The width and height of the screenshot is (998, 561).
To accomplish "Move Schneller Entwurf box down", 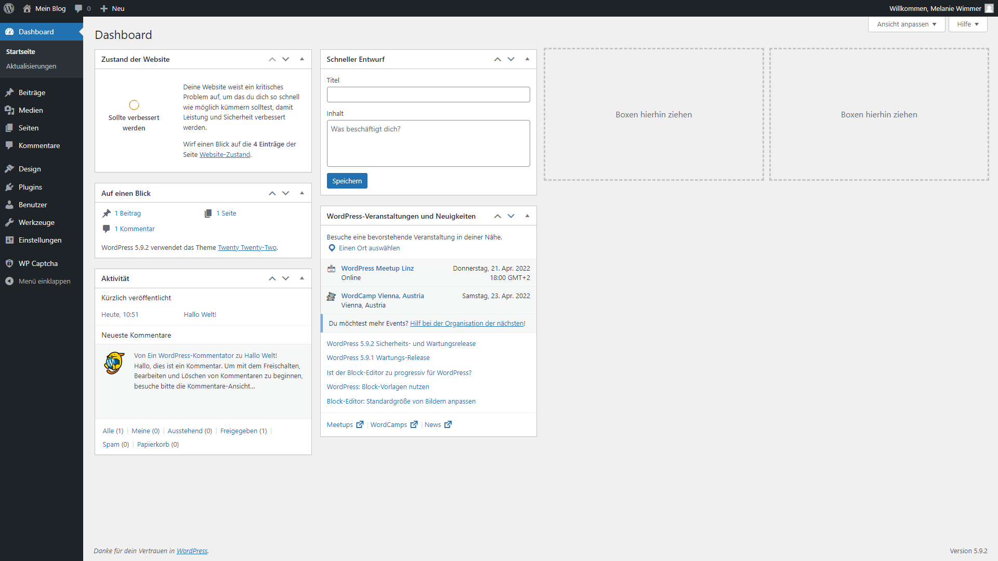I will (511, 59).
